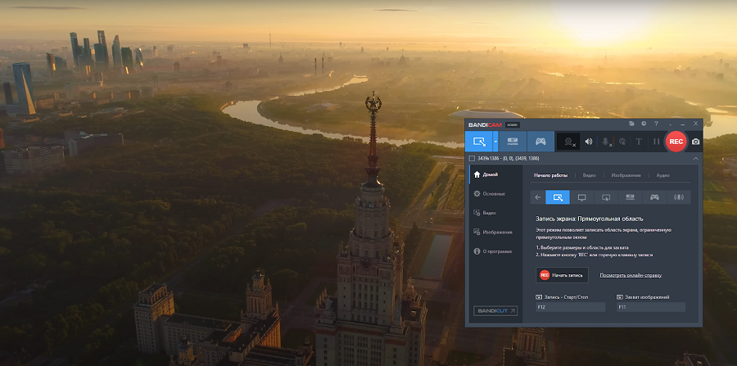Screen dimensions: 737x366
Task: Collapse panel with chevron near resolution bar
Action: pyautogui.click(x=695, y=157)
